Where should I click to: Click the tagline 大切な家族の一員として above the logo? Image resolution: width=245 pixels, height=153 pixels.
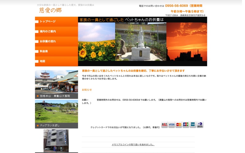point(66,5)
